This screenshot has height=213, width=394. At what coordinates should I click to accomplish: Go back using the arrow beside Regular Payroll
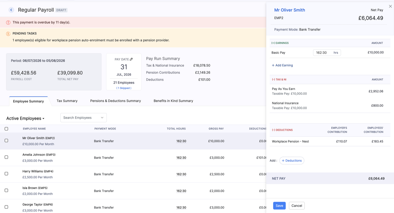coord(11,10)
